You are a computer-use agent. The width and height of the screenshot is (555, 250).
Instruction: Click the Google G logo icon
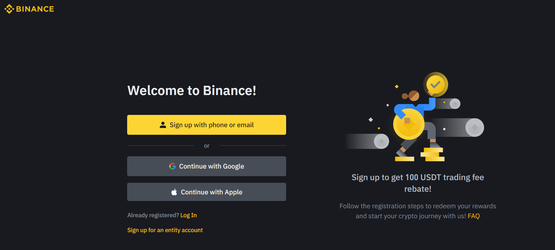[172, 166]
